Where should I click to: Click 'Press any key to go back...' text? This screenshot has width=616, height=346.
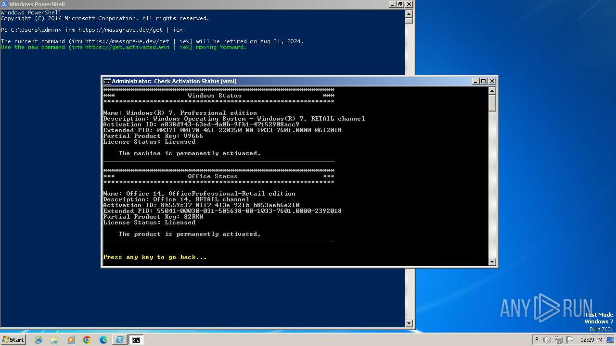(x=155, y=257)
